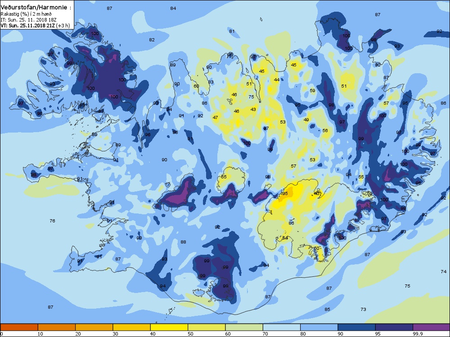
Task: Click the 20–30 legend color swatch
Action: [94, 327]
